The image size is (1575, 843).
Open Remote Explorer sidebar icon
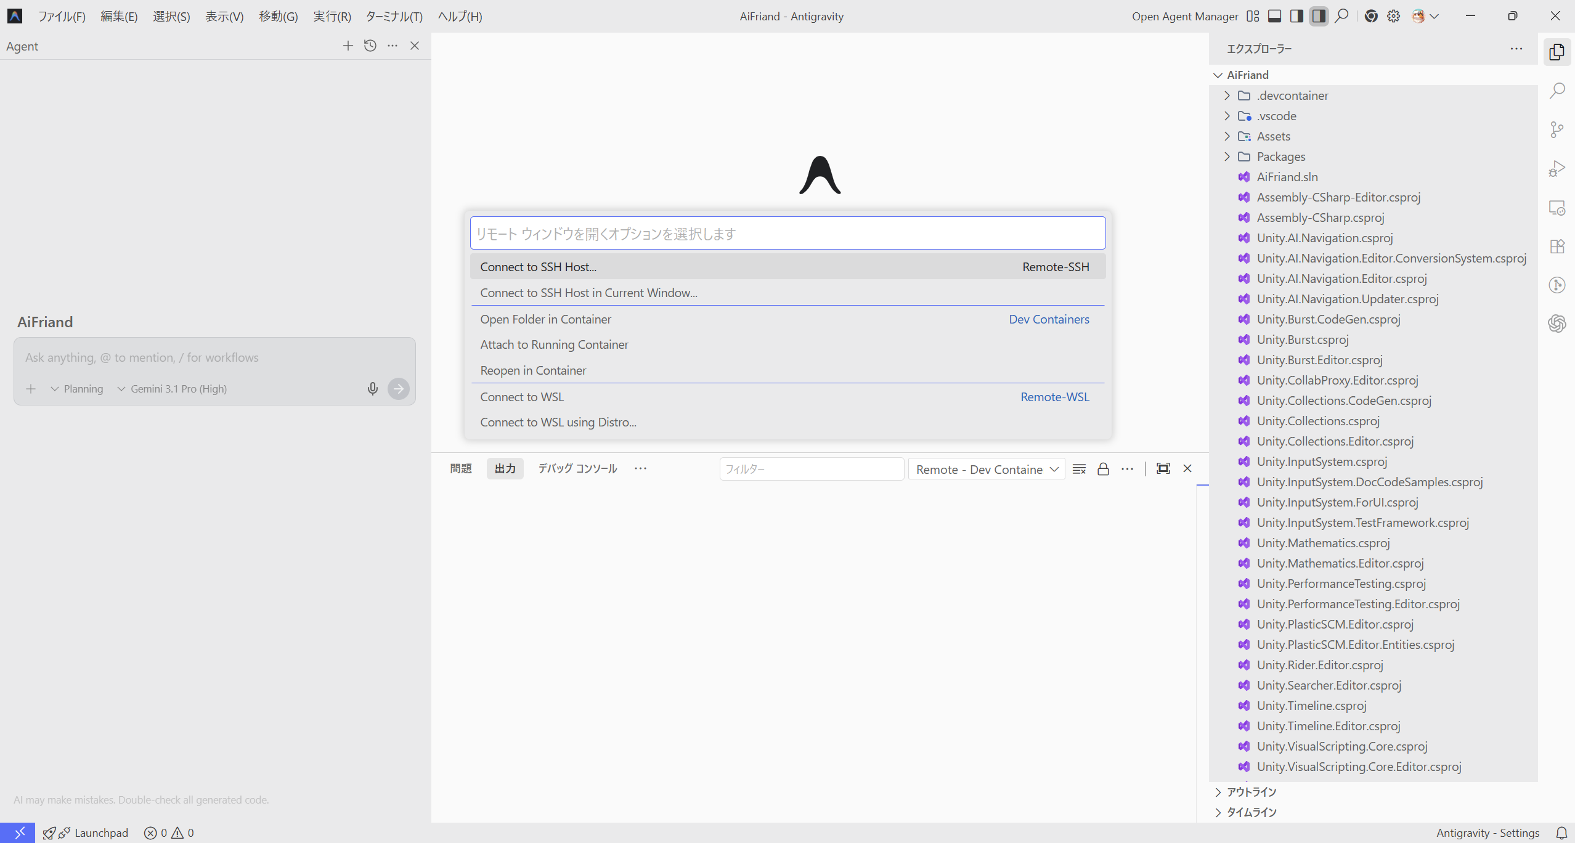click(1557, 208)
